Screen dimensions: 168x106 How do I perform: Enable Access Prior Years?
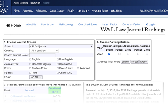point(98,62)
